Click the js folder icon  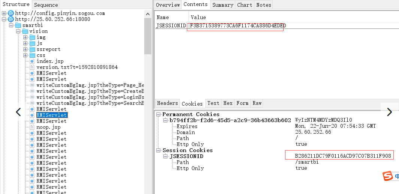pos(32,43)
